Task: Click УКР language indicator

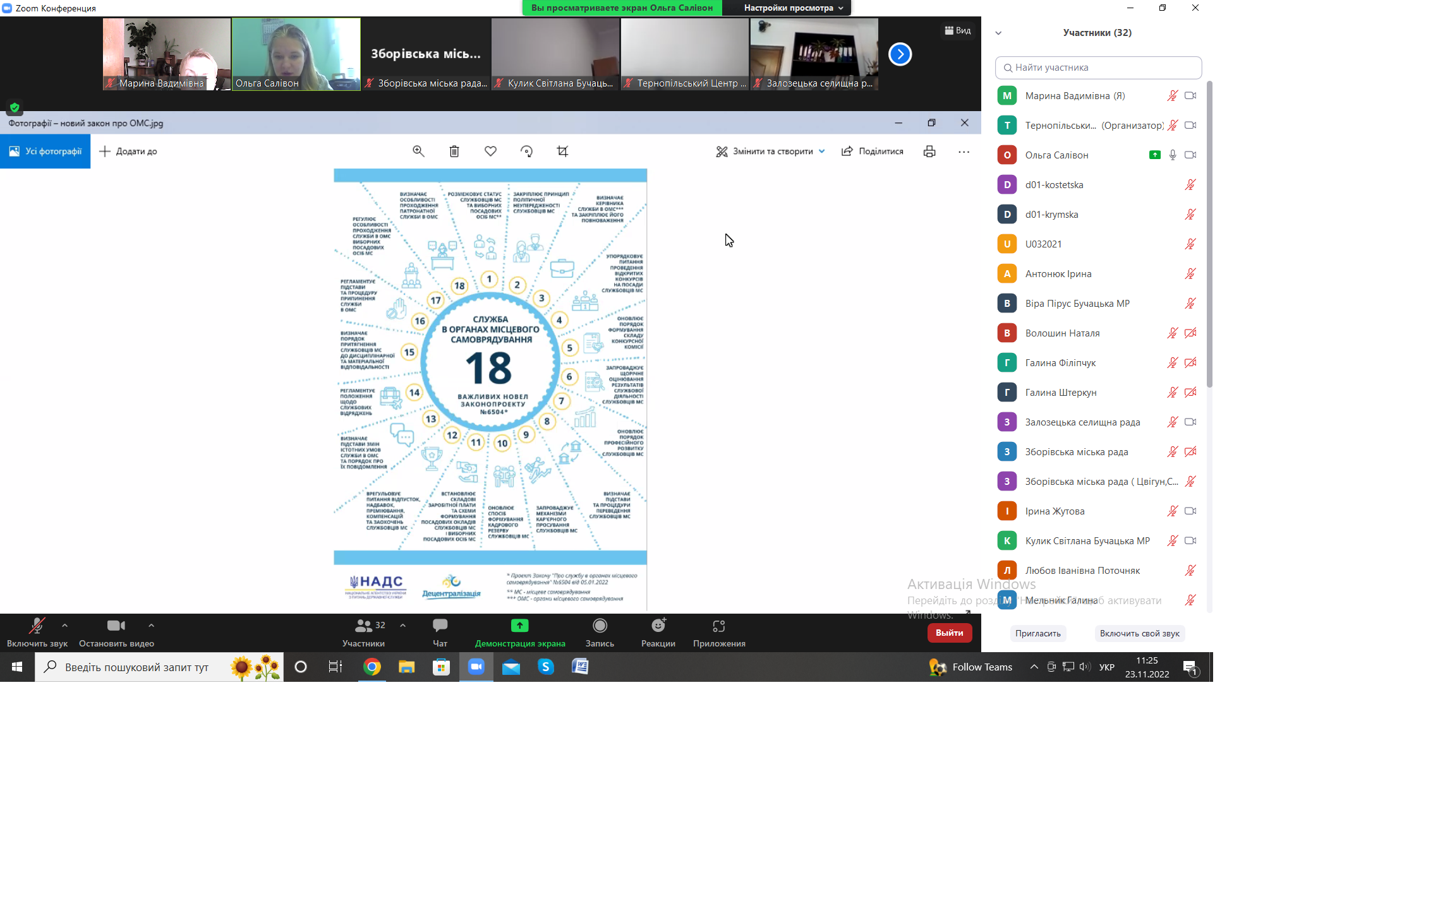Action: (1107, 667)
